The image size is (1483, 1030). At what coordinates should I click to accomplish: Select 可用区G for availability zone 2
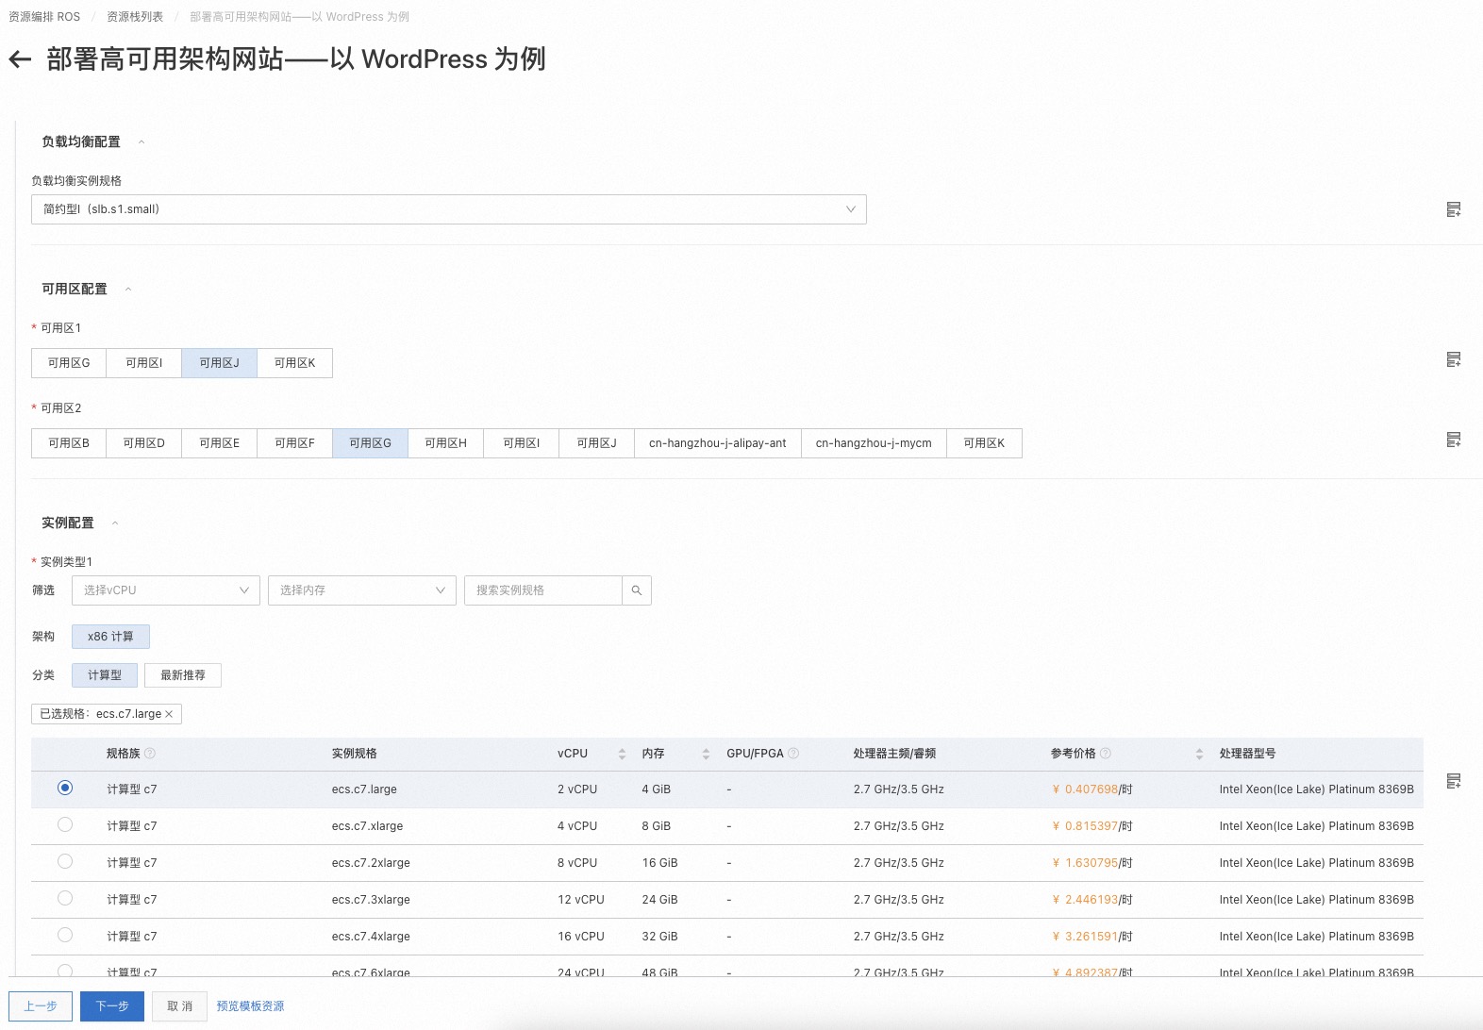[x=371, y=443]
